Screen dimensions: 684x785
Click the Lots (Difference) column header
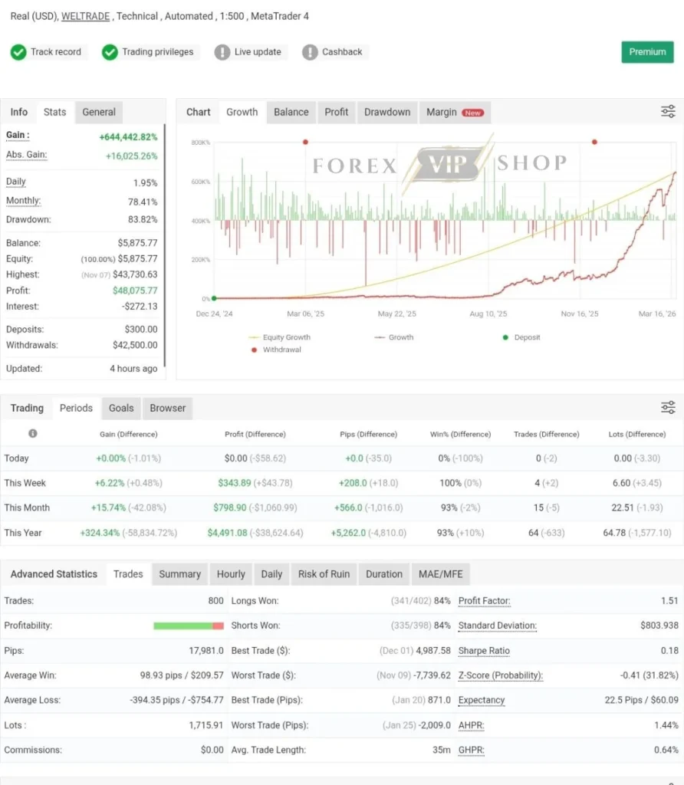637,434
